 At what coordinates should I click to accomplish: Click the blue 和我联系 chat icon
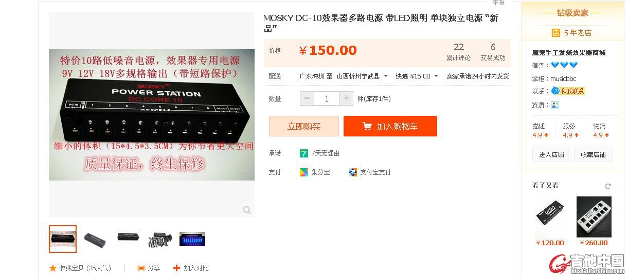pos(555,91)
